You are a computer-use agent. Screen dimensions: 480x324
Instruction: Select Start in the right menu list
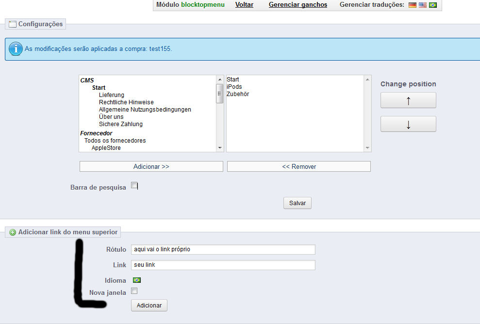(x=232, y=79)
